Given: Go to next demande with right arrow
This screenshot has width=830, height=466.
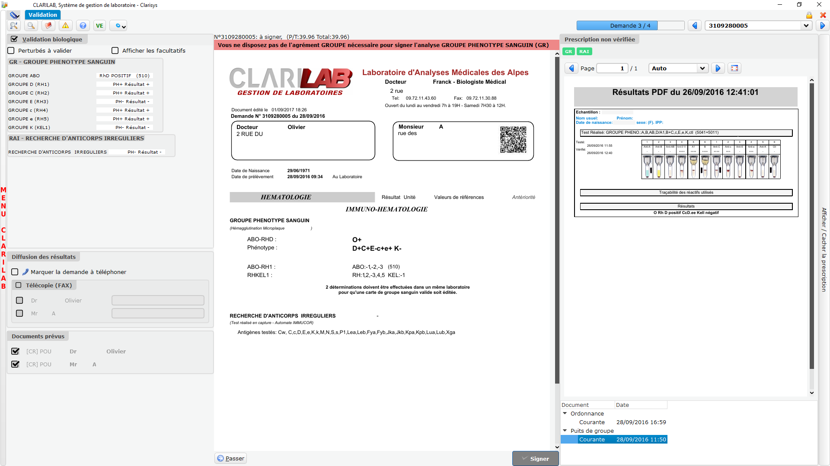Looking at the screenshot, I should point(823,25).
